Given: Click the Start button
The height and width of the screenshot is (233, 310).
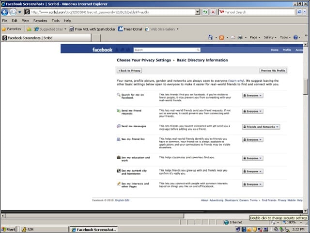Looking at the screenshot, I should point(8,230).
